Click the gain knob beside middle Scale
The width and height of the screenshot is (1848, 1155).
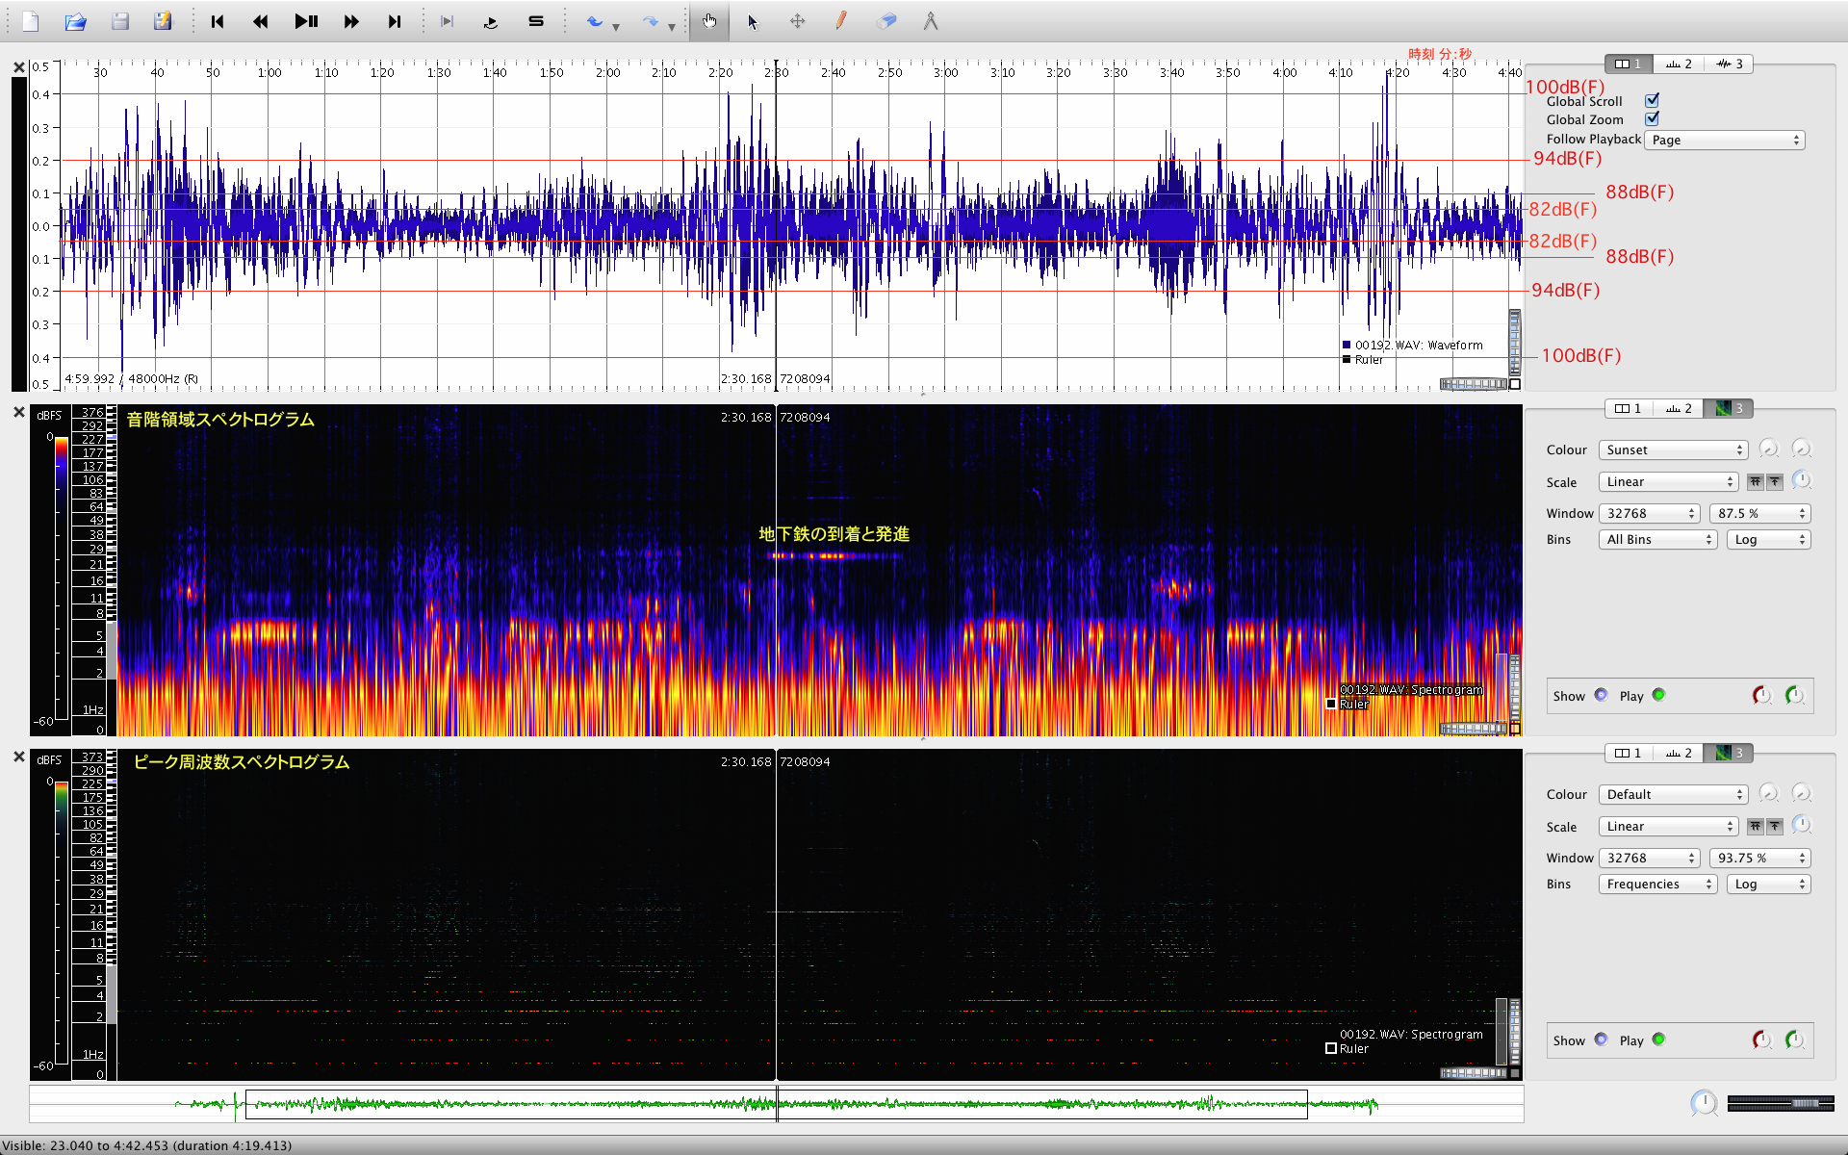1801,480
